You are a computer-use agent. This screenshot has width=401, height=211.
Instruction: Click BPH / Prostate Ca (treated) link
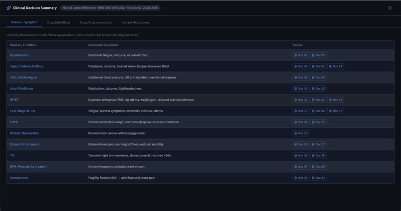(x=28, y=167)
